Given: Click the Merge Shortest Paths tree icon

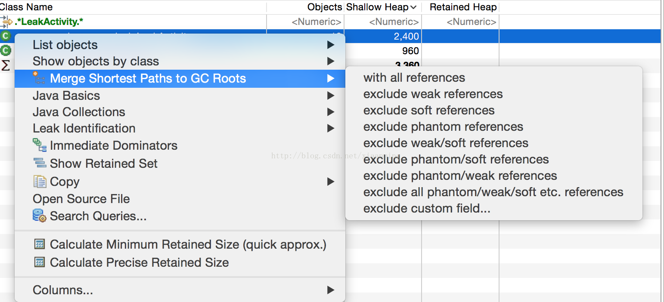Looking at the screenshot, I should pyautogui.click(x=39, y=78).
